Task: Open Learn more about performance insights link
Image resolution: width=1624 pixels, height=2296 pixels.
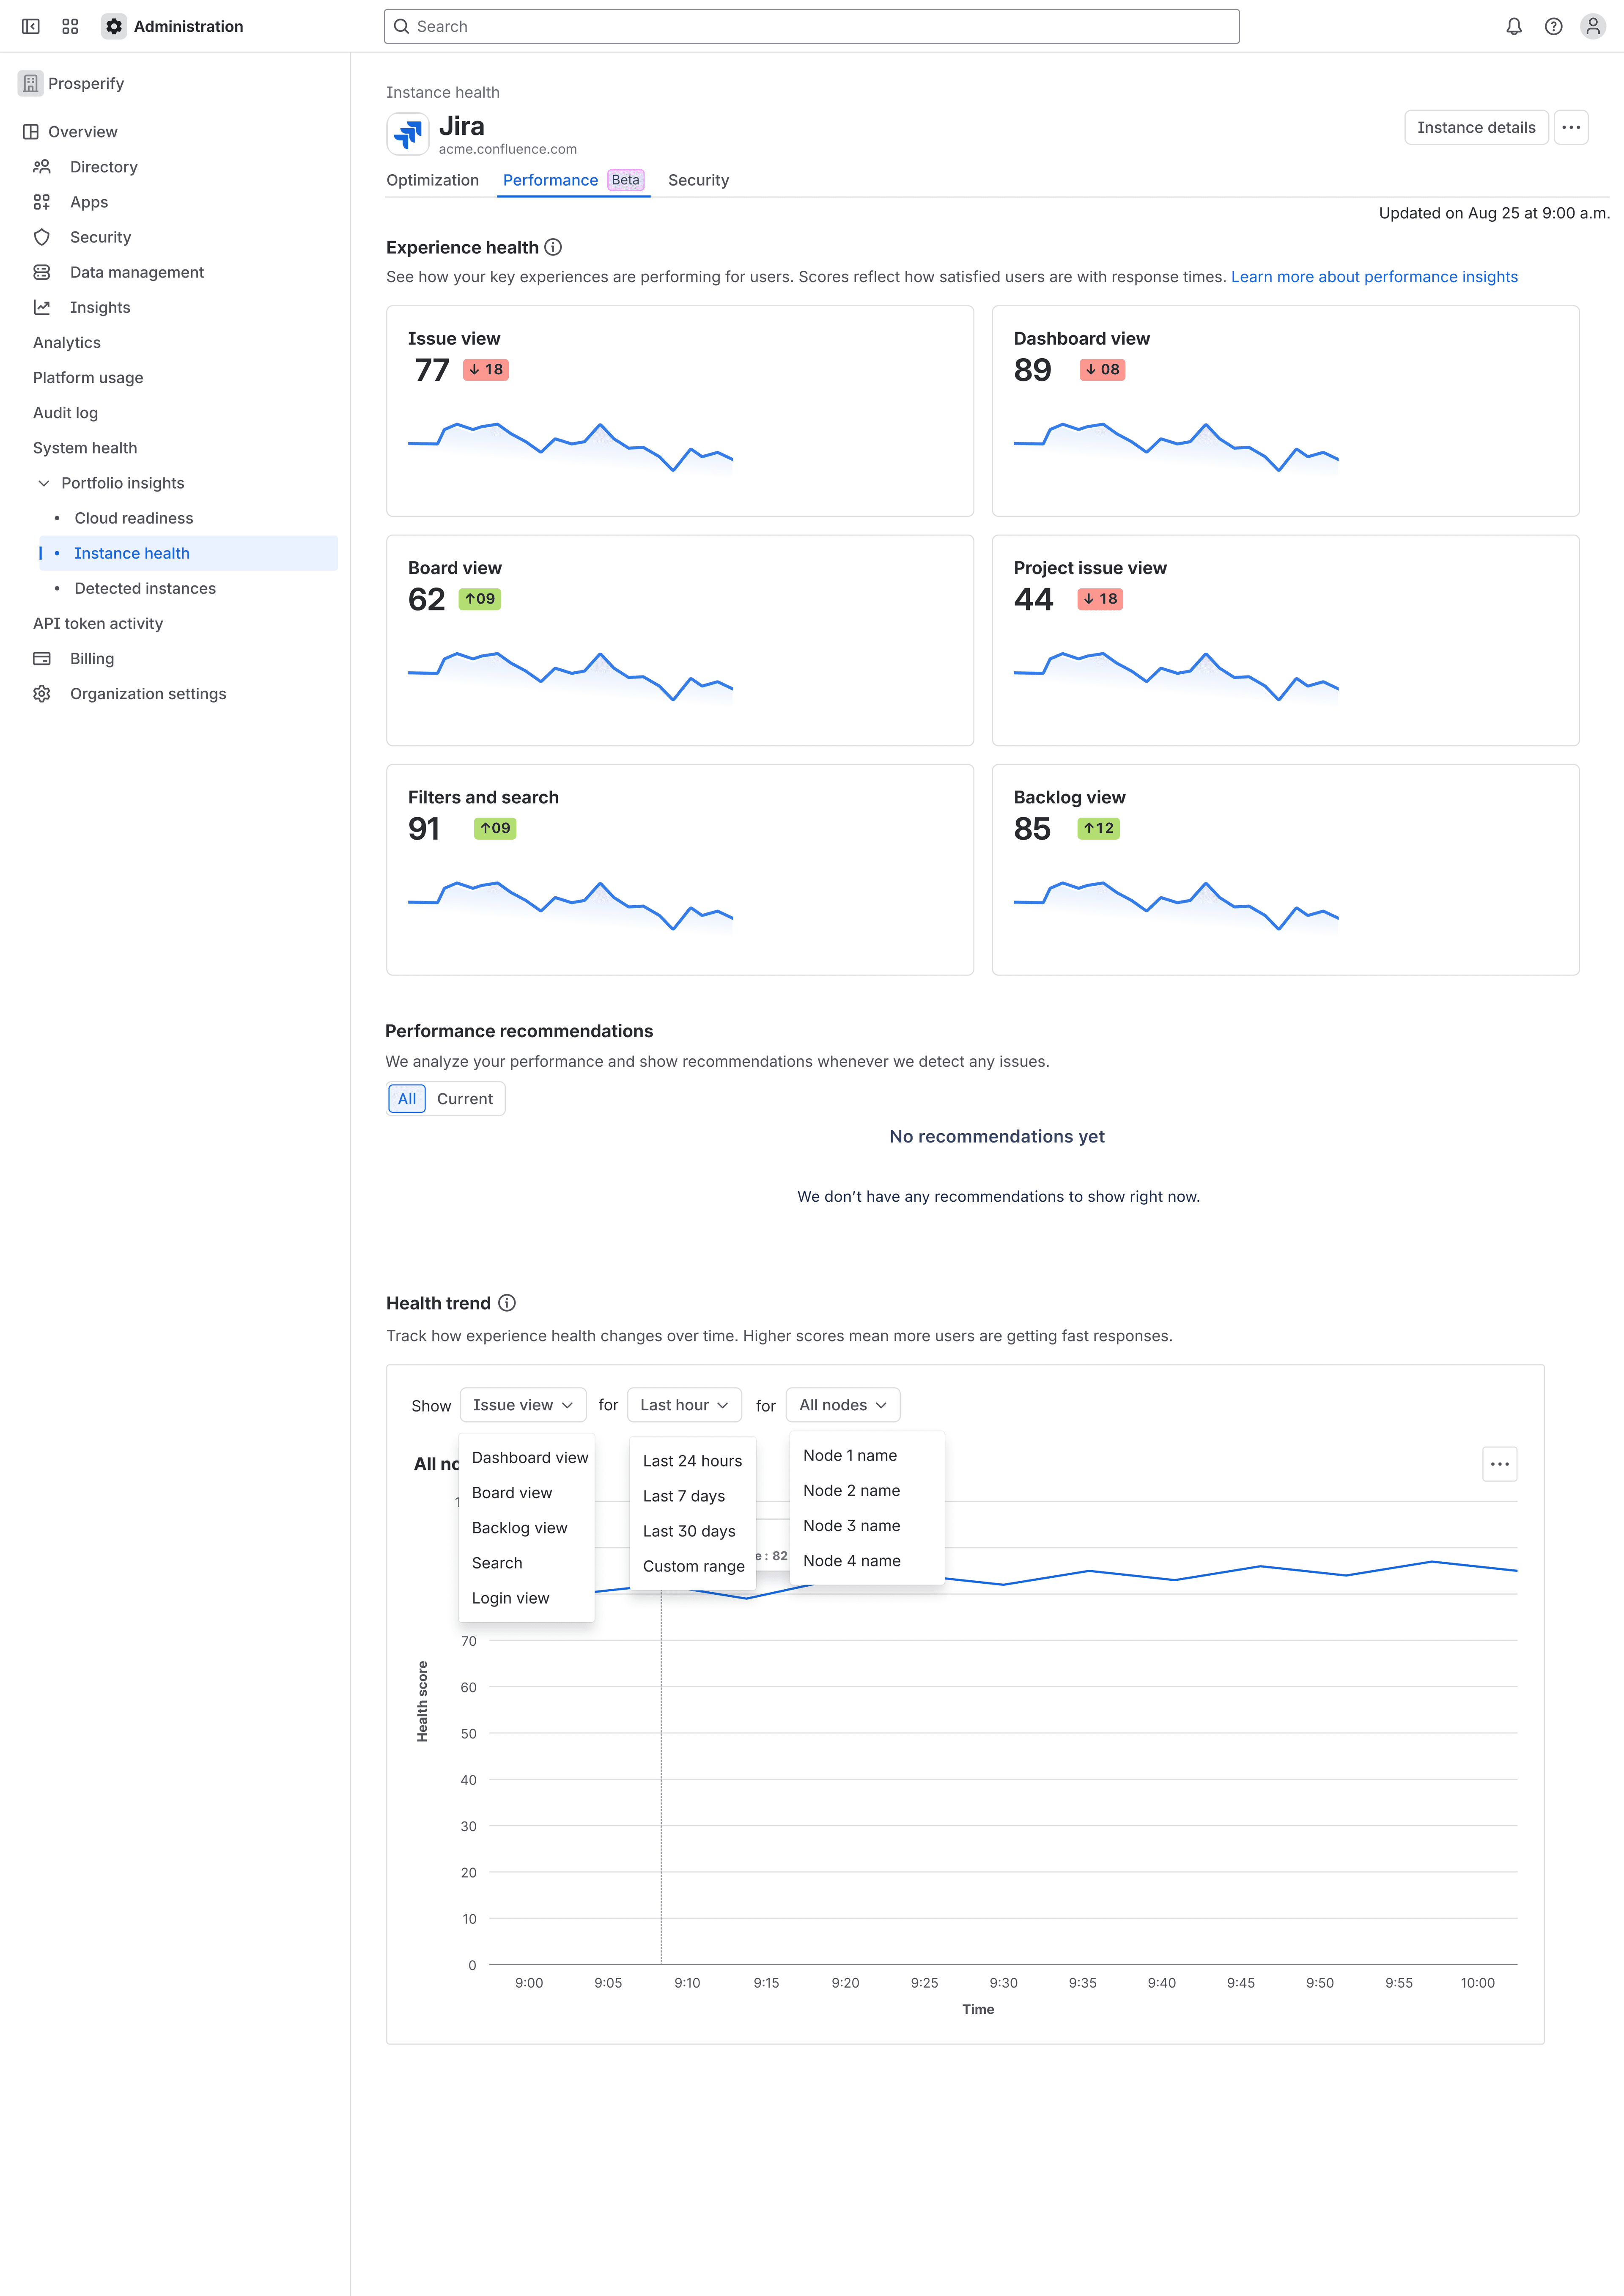Action: tap(1374, 277)
